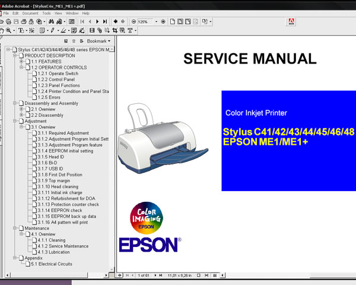Select the Zoom magnifier tool
The width and height of the screenshot is (356, 285).
point(9,30)
